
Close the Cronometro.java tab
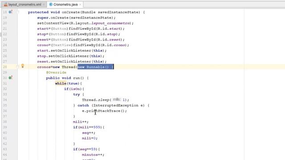[x=80, y=4]
